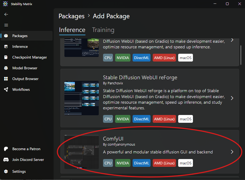245x180 pixels.
Task: Click the DirectML badge on ComfyUI
Action: tap(142, 163)
